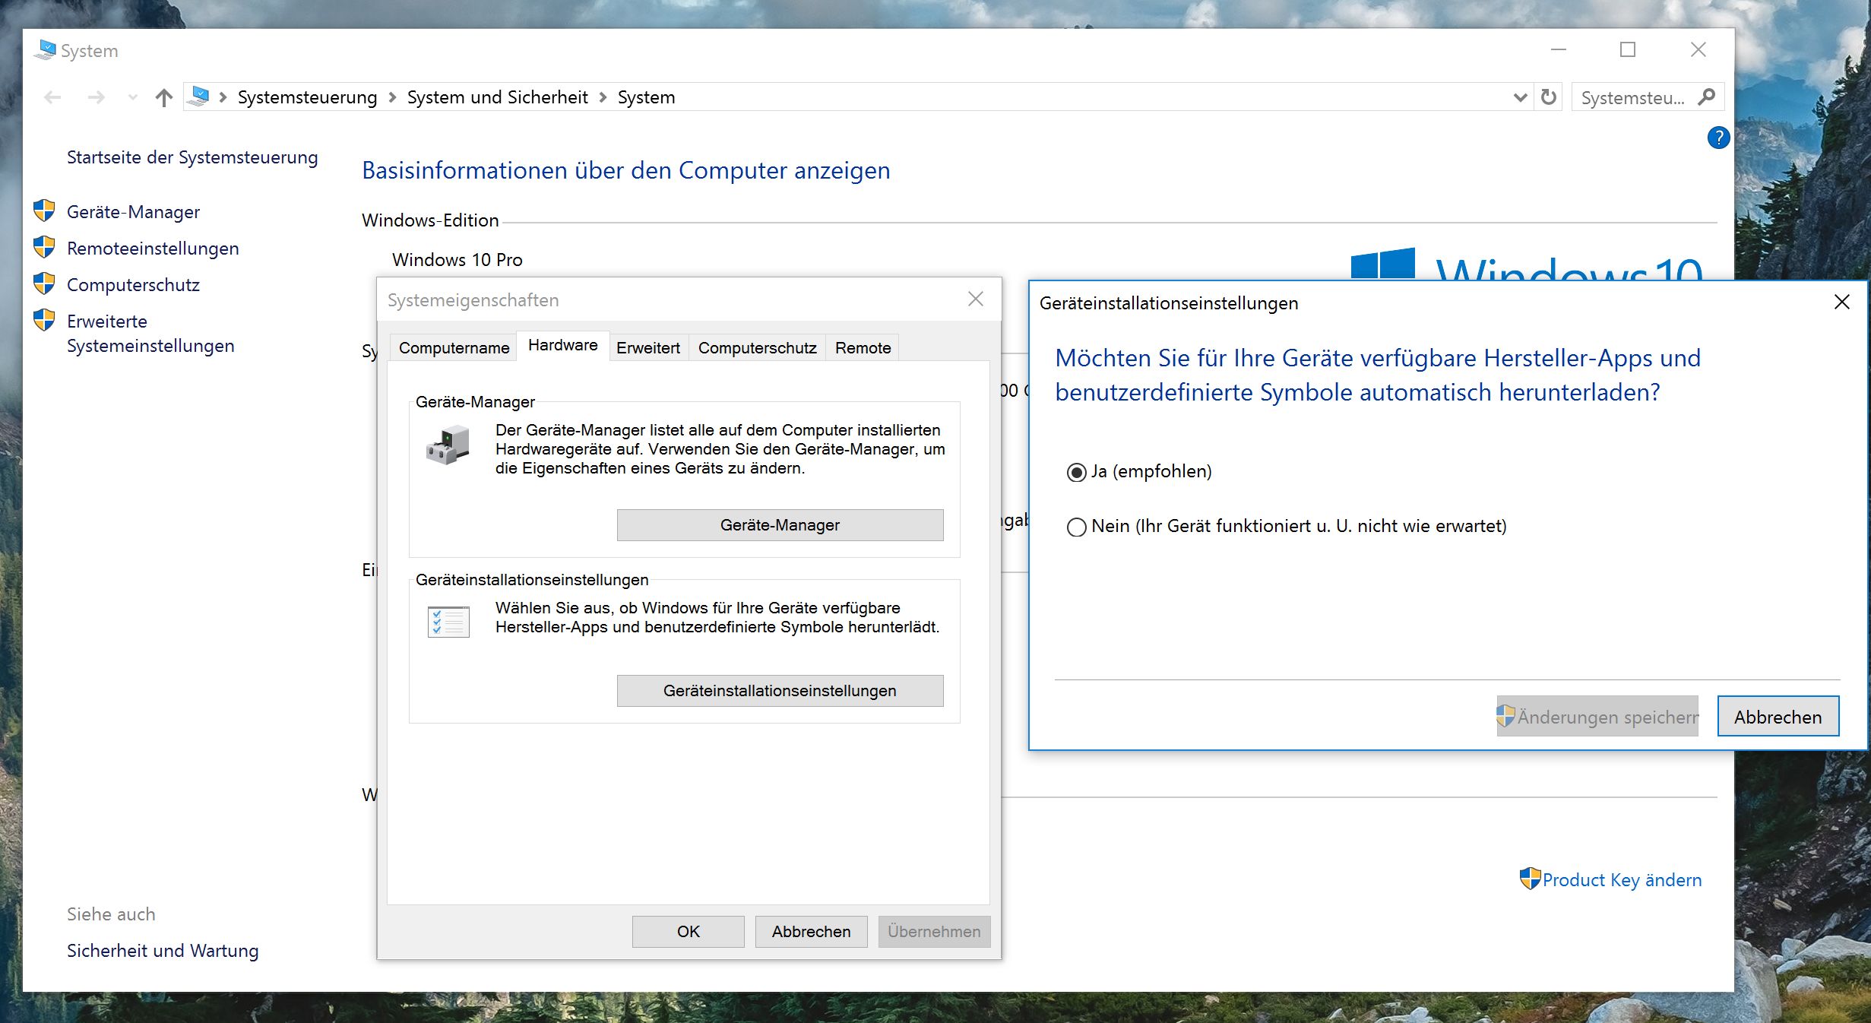Close the Systemeigenschaften dialog
The width and height of the screenshot is (1871, 1023).
tap(976, 299)
